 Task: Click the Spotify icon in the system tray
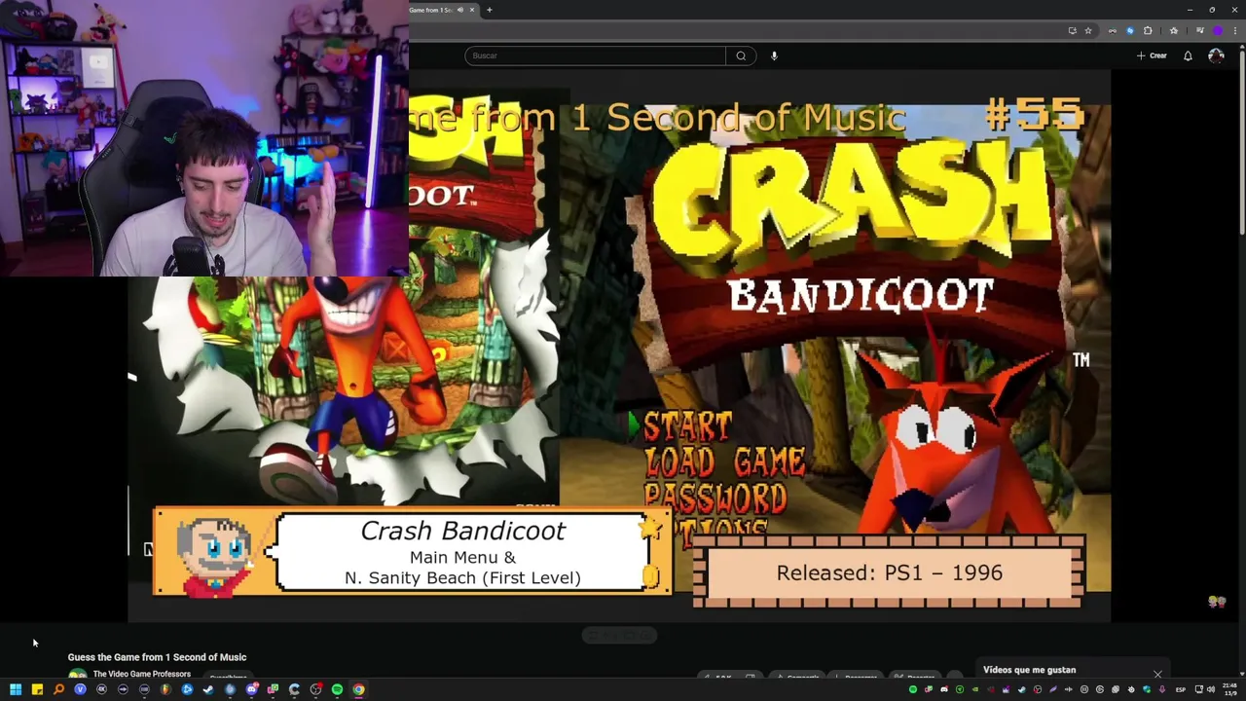[x=913, y=689]
